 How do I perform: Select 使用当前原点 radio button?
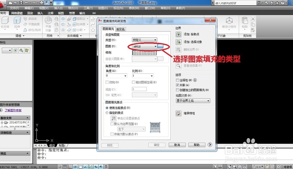pyautogui.click(x=107, y=108)
